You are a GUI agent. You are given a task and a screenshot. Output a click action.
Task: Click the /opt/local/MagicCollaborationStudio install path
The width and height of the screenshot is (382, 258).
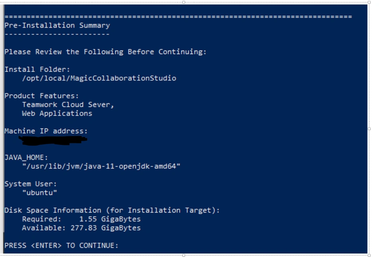tap(99, 78)
